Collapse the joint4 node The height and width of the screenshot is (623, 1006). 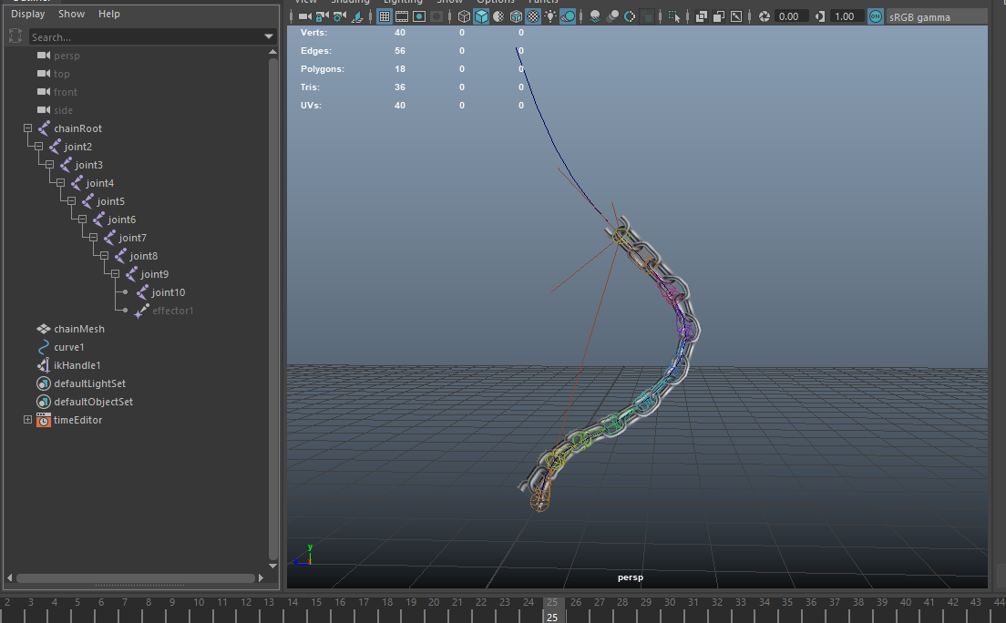(60, 183)
